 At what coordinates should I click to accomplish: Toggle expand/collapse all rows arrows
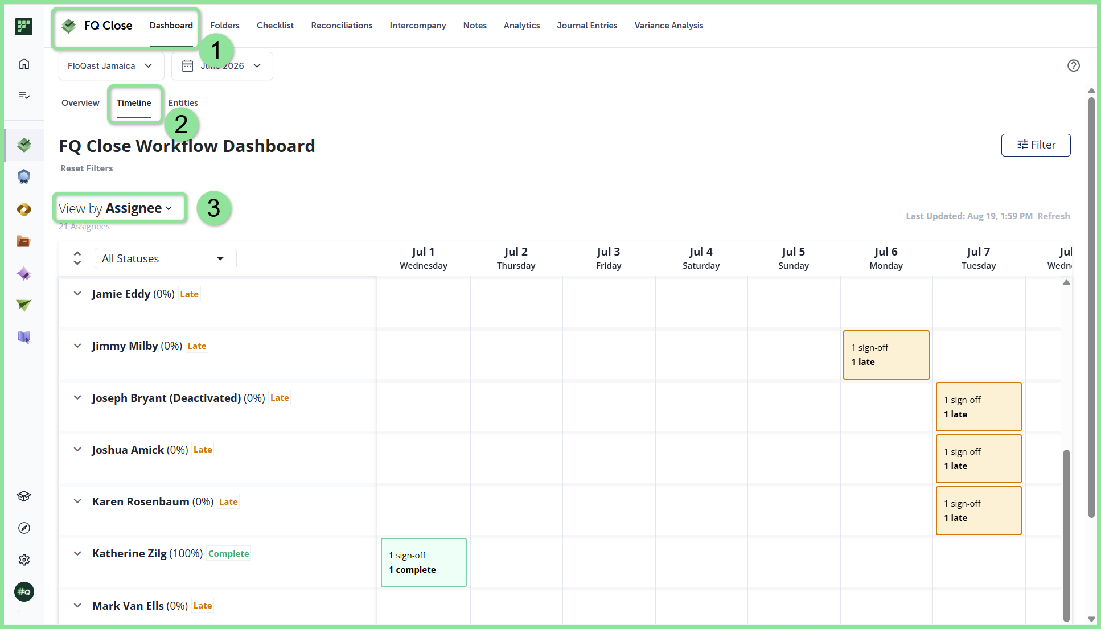pos(77,258)
